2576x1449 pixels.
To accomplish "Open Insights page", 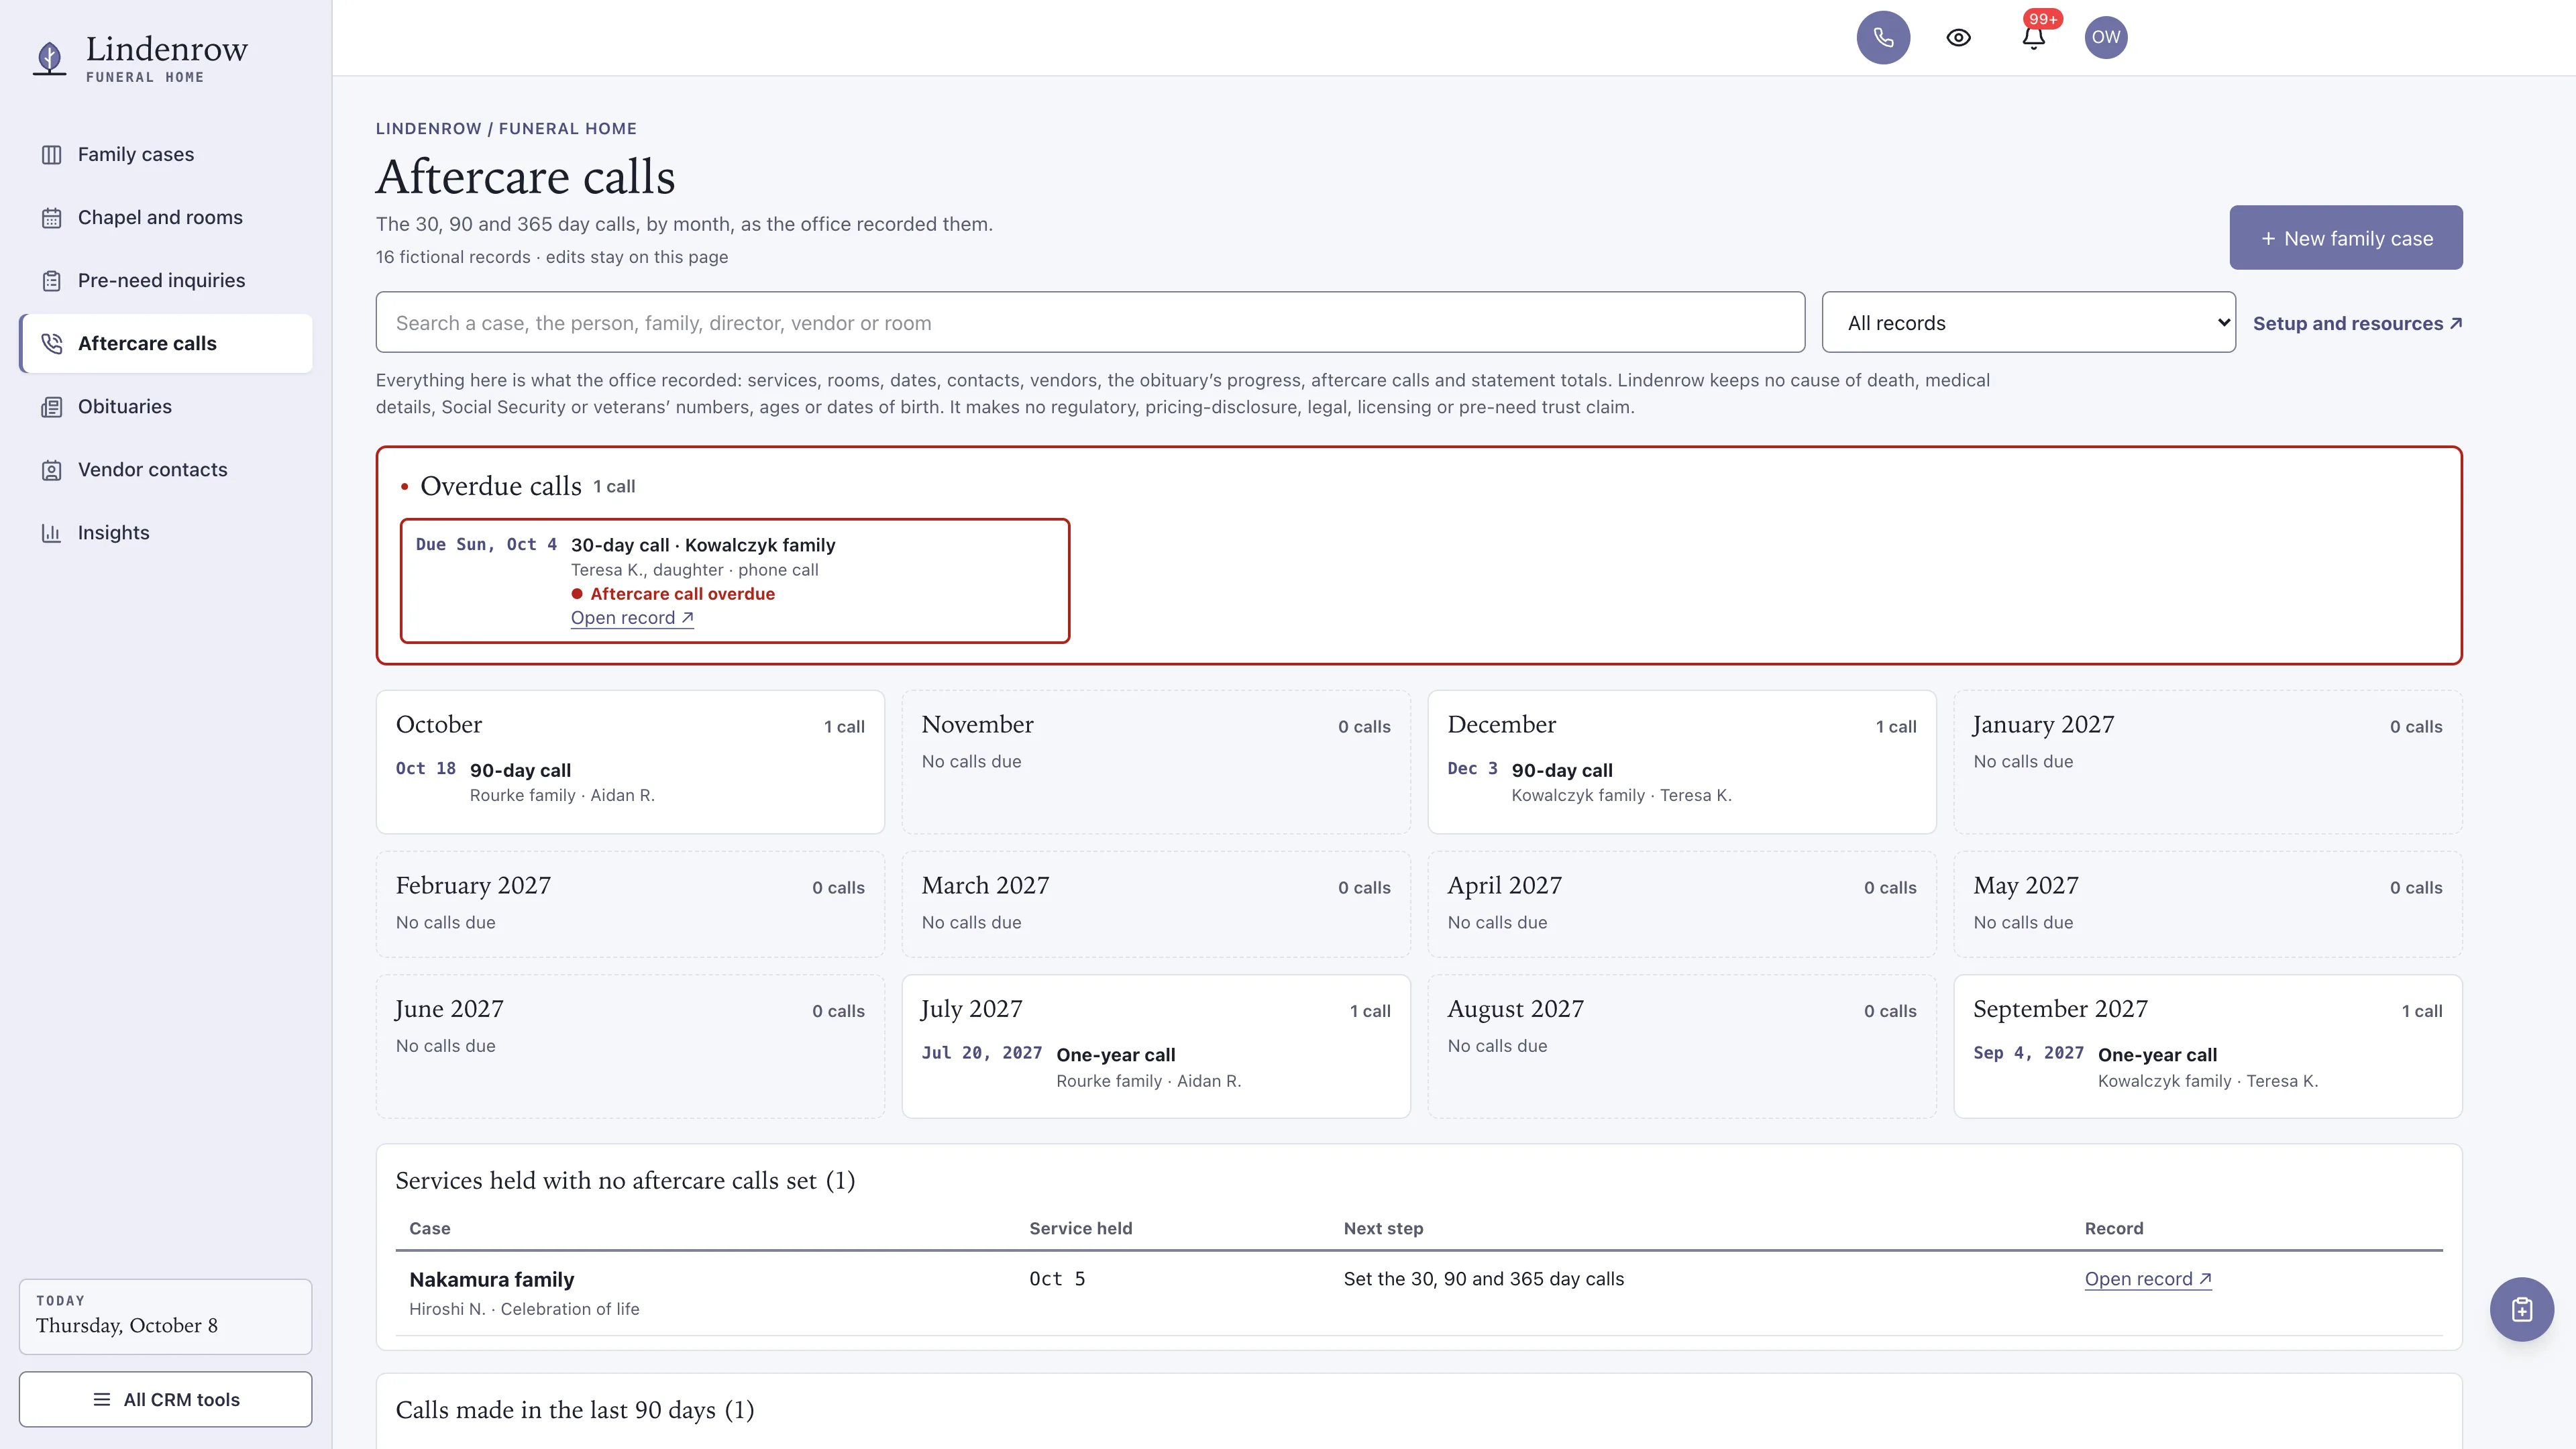I will (x=166, y=533).
